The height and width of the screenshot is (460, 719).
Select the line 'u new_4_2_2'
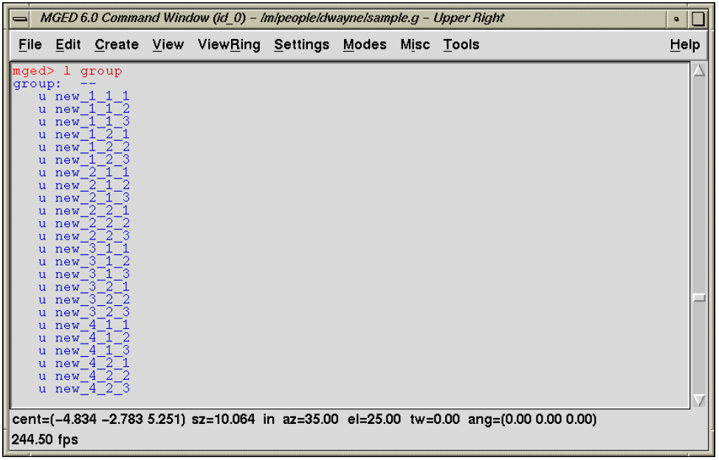[x=84, y=376]
